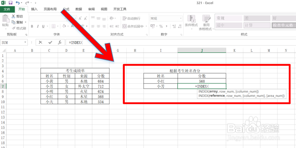Apply percent style
This screenshot has width=296, height=148.
point(161,26)
